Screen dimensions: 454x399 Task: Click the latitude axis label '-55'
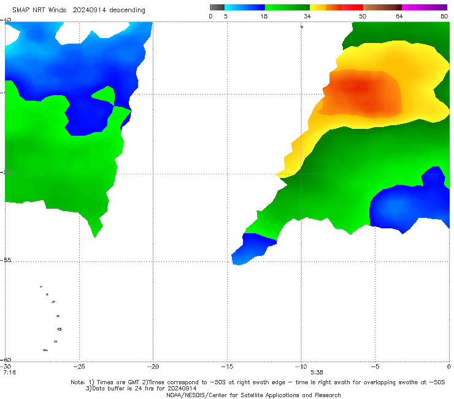6,260
